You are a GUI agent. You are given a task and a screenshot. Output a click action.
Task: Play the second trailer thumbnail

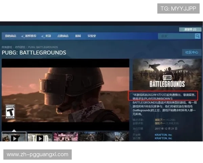coord(40,137)
